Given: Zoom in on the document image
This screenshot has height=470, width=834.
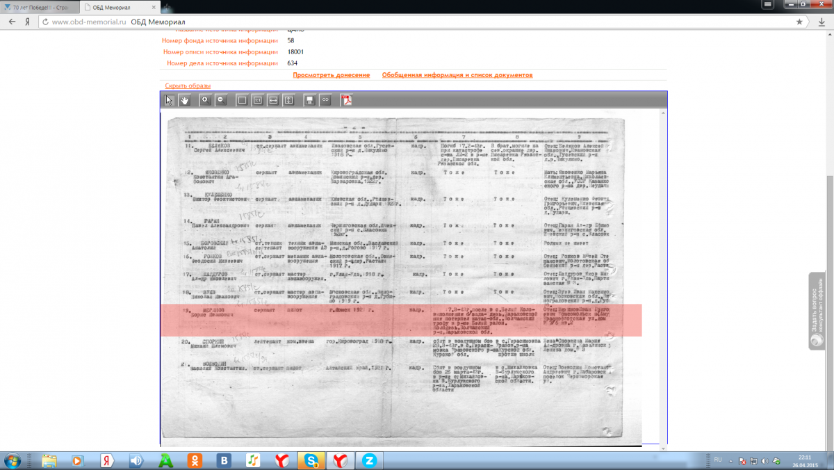Looking at the screenshot, I should click(205, 100).
